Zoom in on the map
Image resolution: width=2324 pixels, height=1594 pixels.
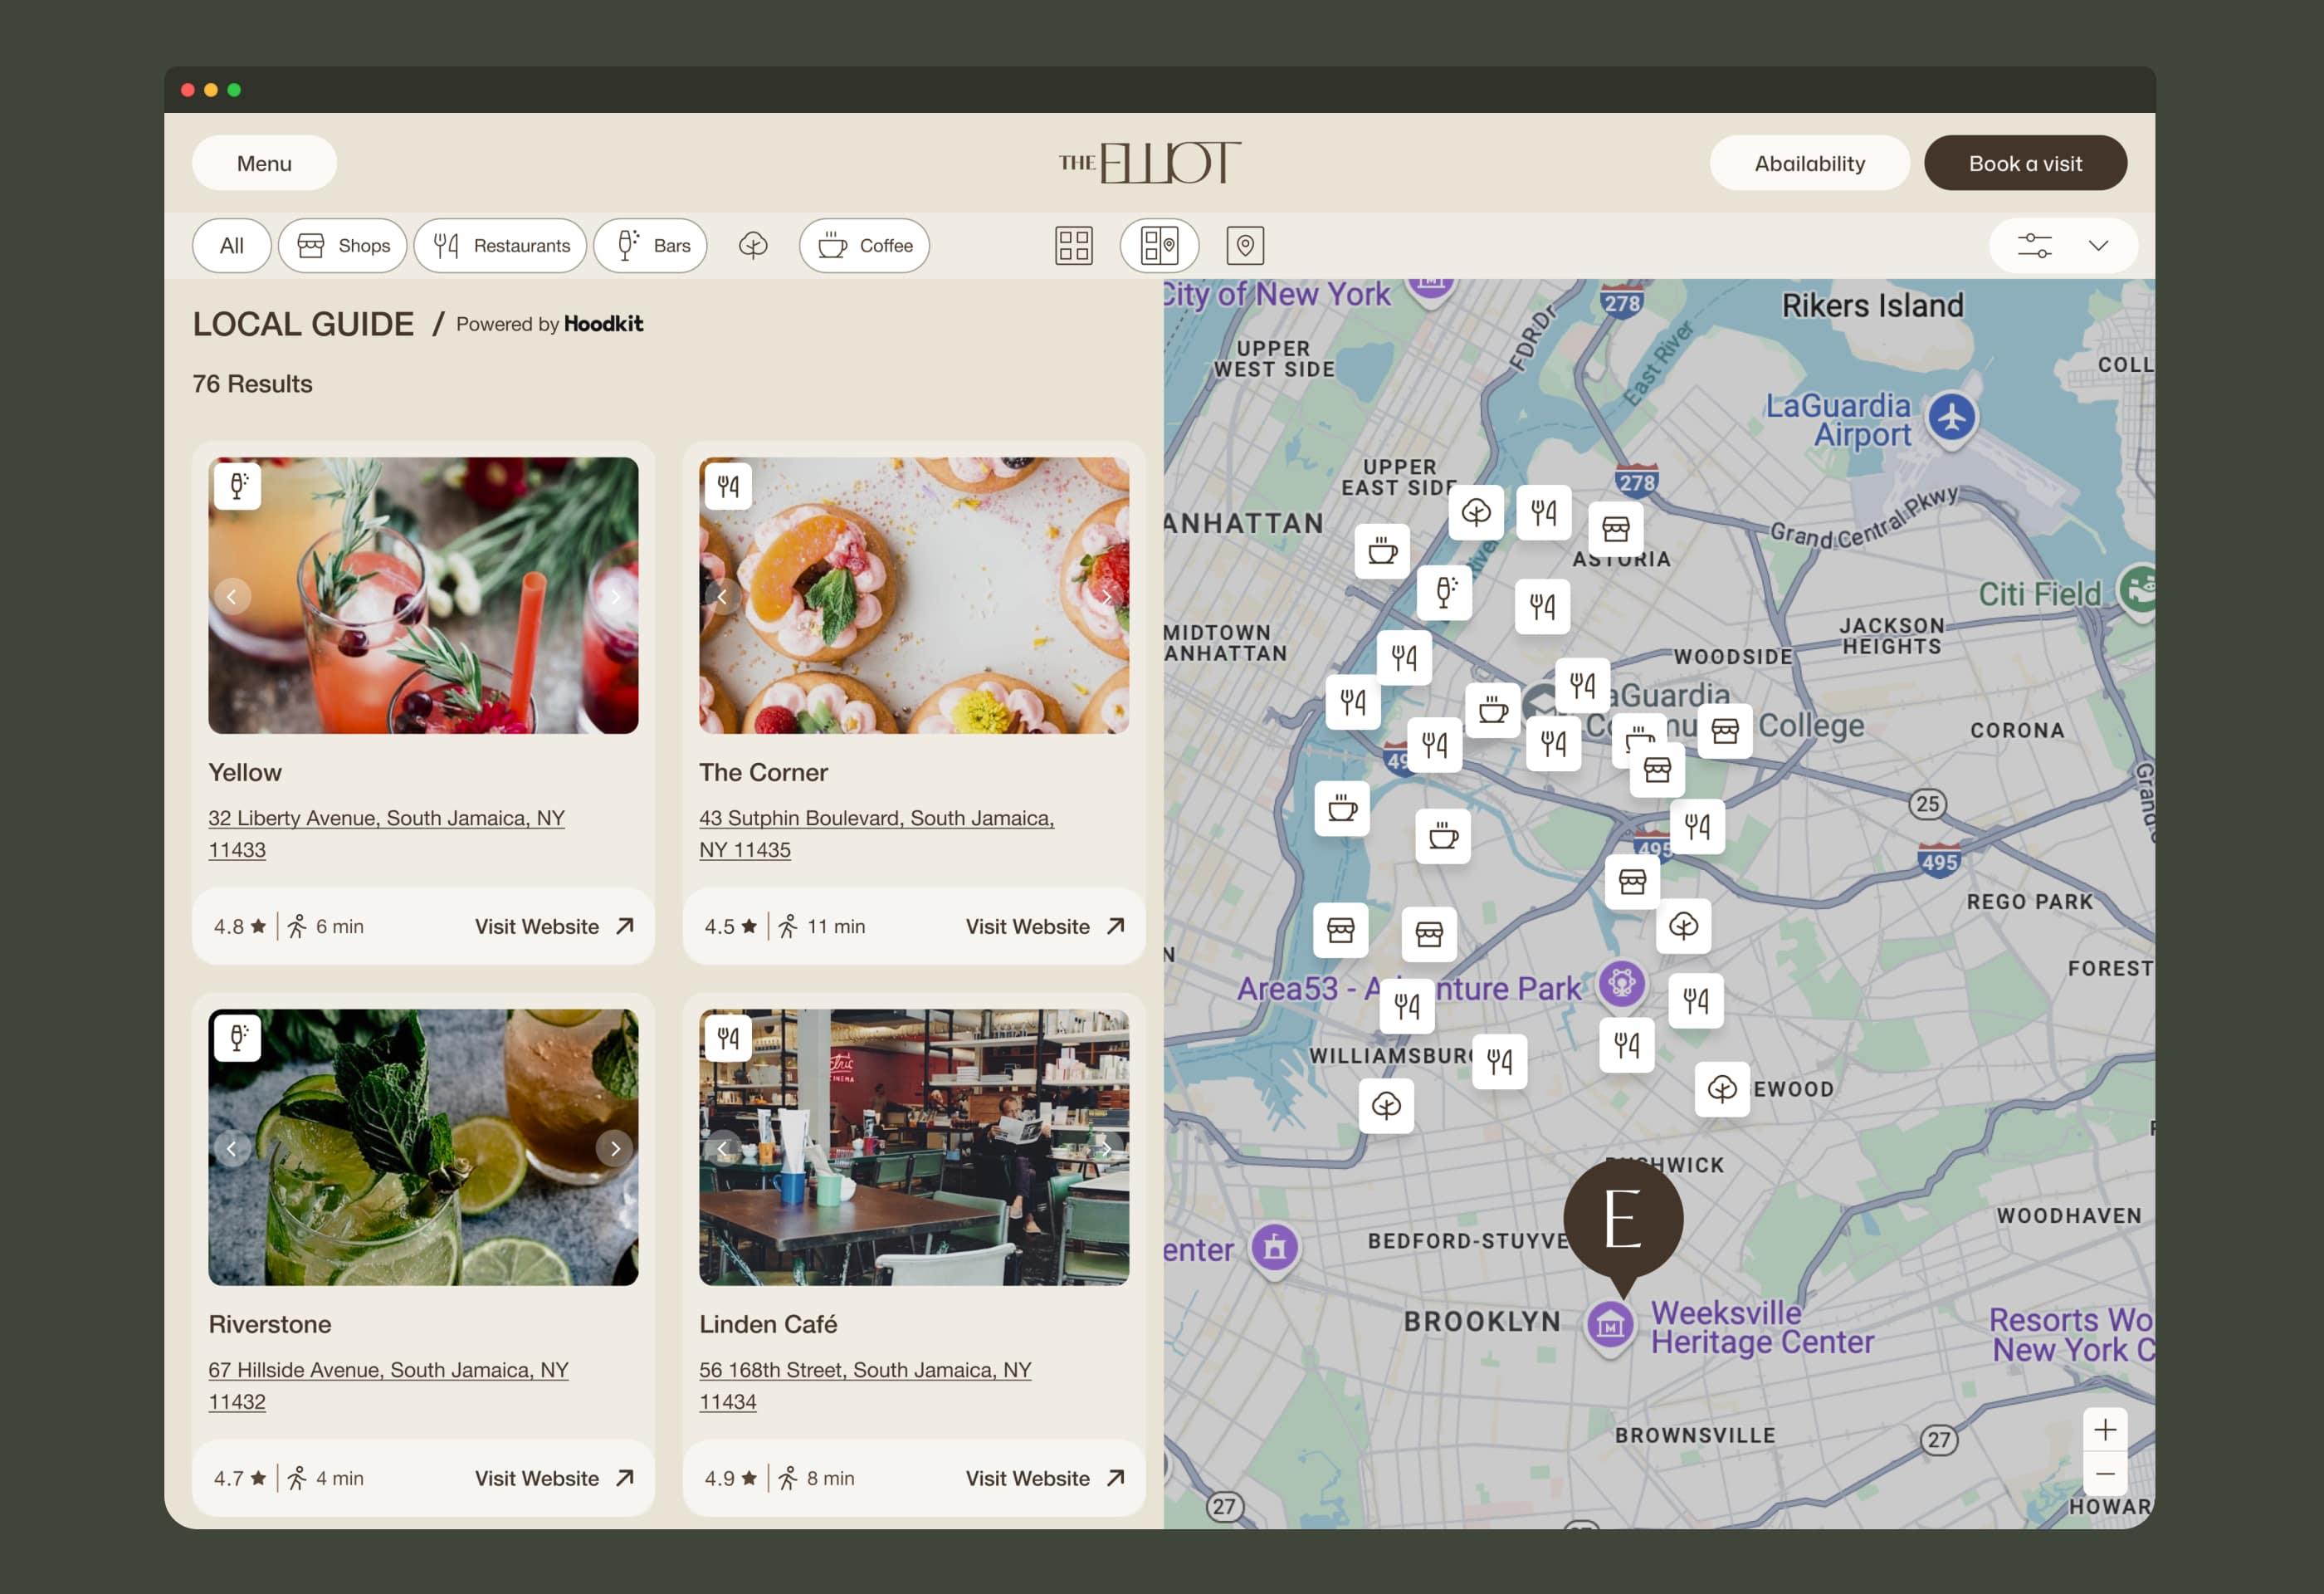(2104, 1430)
